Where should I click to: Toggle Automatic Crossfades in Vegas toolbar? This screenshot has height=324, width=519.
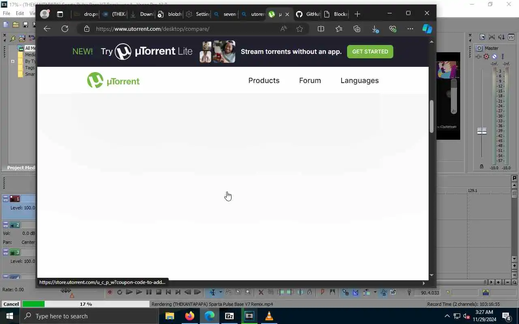pyautogui.click(x=356, y=292)
